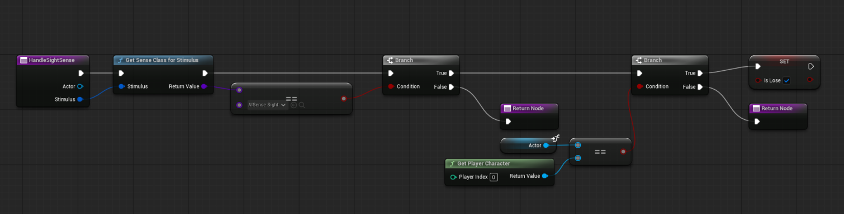
Task: Click the exec input pin of the first Branch
Action: (391, 73)
